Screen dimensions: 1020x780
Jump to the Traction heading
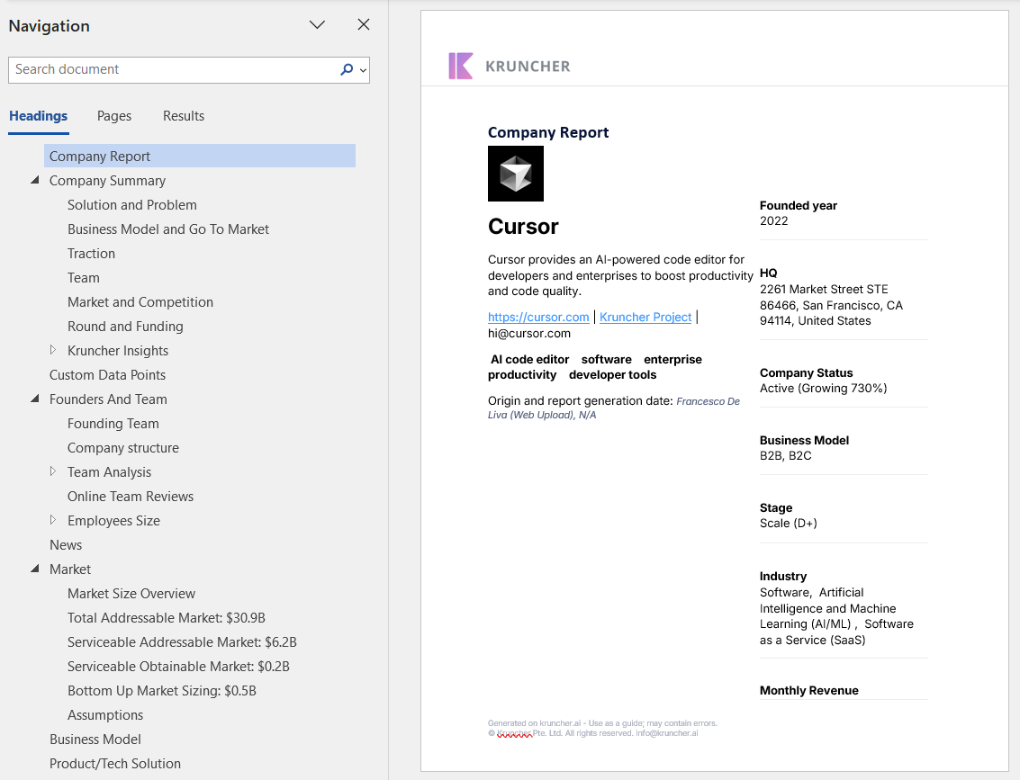(91, 254)
